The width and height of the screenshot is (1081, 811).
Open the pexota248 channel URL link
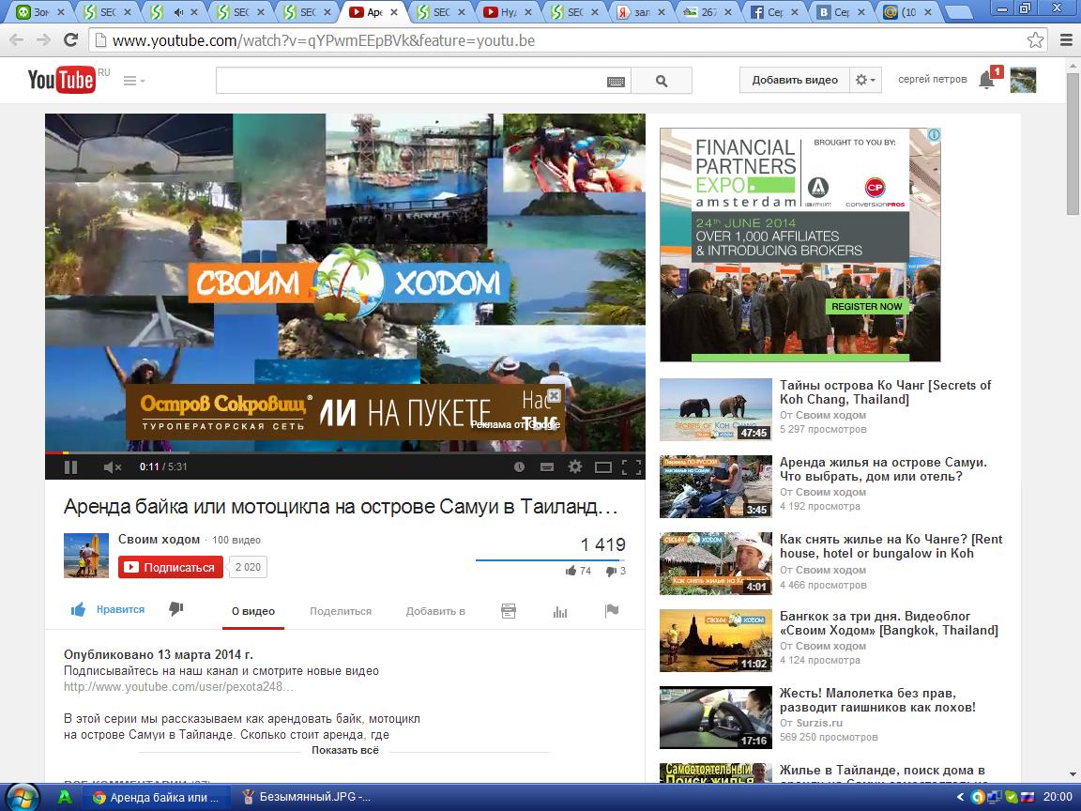[x=178, y=687]
